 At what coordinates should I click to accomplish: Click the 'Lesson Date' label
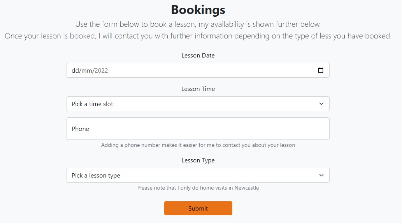(198, 56)
